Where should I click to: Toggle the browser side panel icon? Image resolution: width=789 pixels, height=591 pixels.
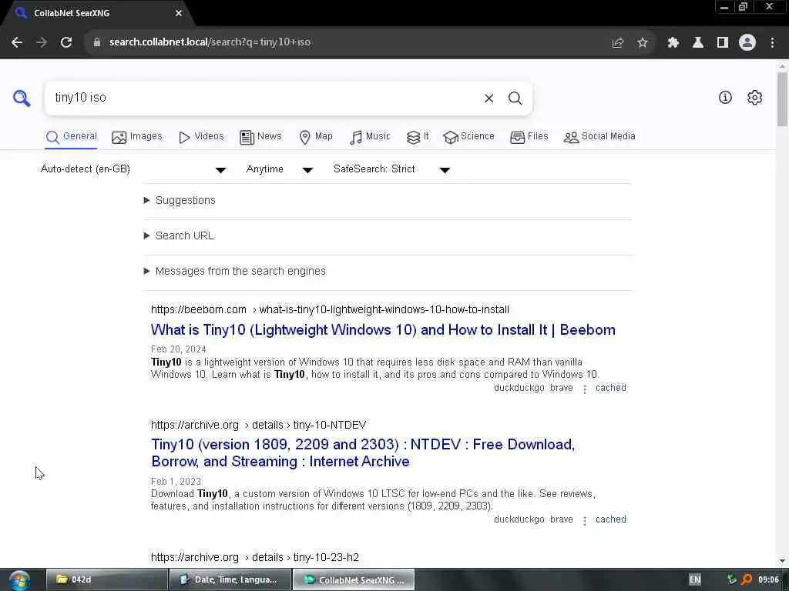pyautogui.click(x=723, y=43)
